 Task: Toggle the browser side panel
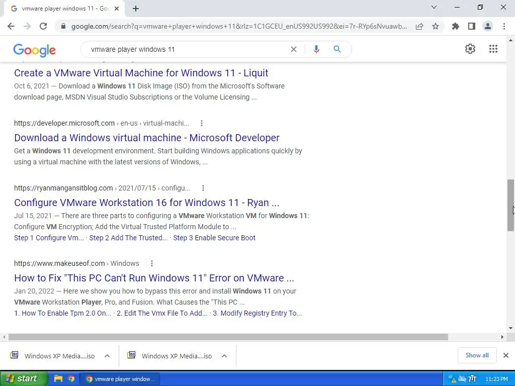[472, 26]
